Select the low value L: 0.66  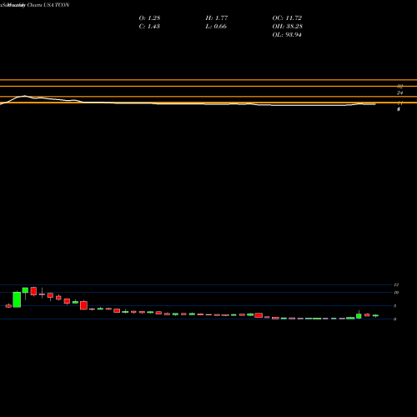tap(216, 27)
